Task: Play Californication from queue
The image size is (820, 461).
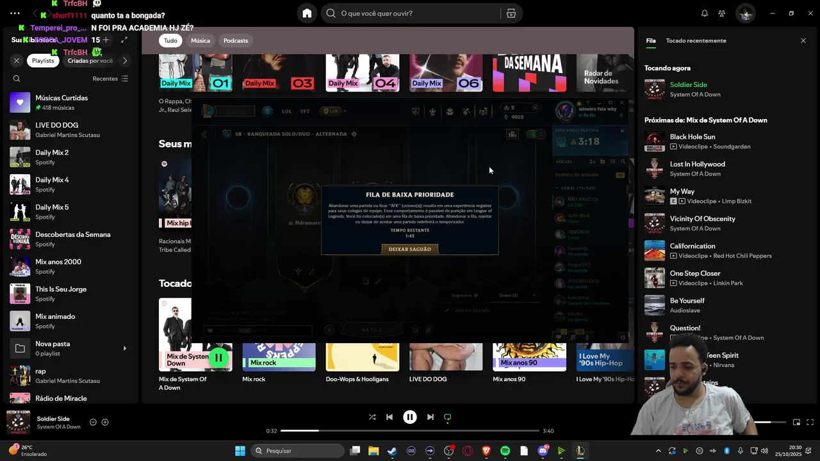Action: pos(724,251)
